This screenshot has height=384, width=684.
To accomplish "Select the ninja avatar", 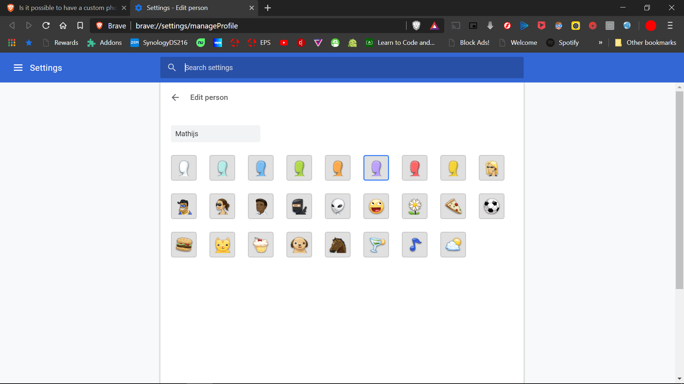I will pyautogui.click(x=299, y=206).
